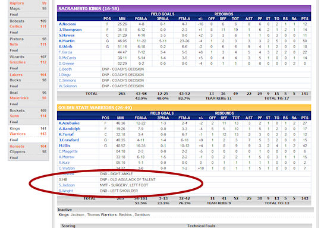Select Kings vs Warriors game in scoreboard

(29, 134)
